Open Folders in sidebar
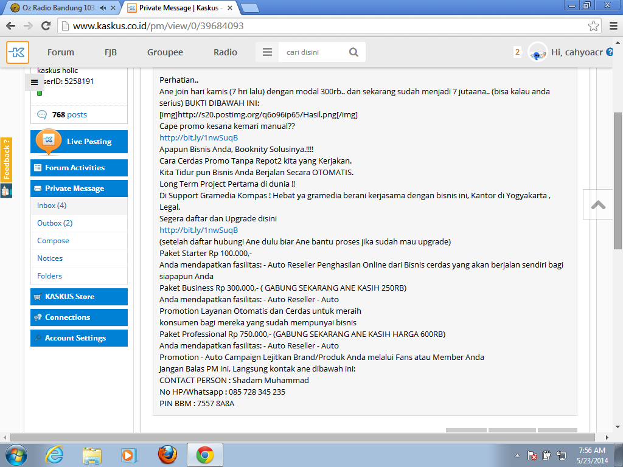Image resolution: width=623 pixels, height=467 pixels. pos(49,275)
